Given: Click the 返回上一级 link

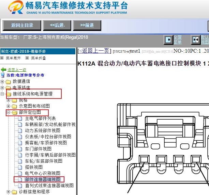Looking at the screenshot, I should [17, 70].
